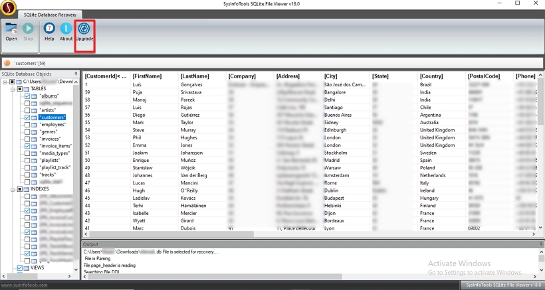The image size is (545, 290).
Task: Check the "artists" table checkbox
Action: (x=27, y=110)
